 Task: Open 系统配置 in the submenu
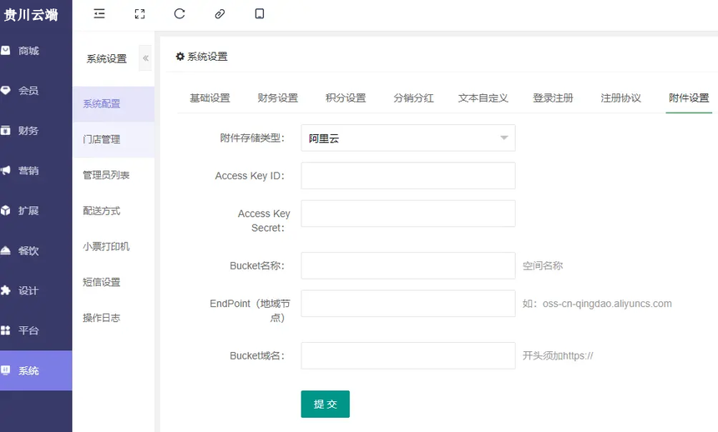click(x=114, y=104)
